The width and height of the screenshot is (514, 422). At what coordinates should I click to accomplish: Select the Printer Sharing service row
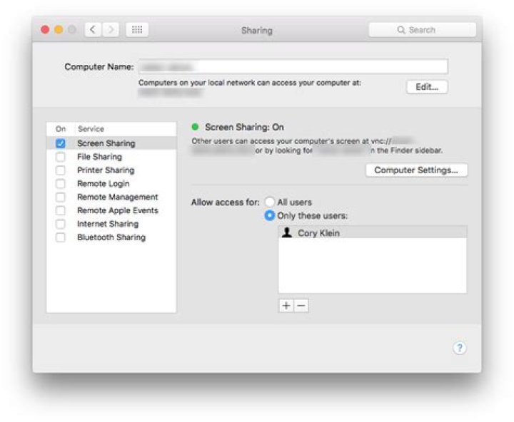(111, 170)
